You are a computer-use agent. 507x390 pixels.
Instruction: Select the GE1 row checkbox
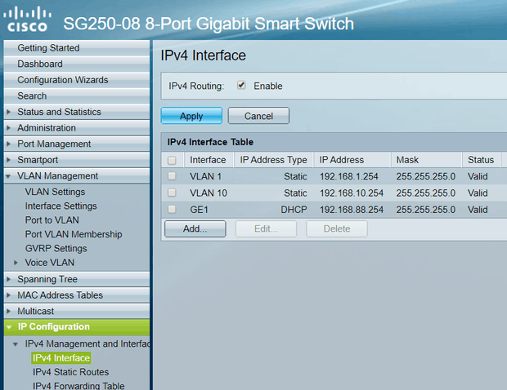[172, 210]
